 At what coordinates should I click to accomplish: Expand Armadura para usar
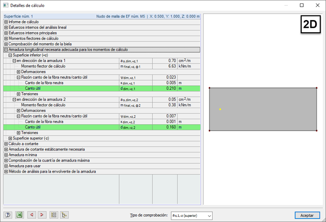coord(6,166)
